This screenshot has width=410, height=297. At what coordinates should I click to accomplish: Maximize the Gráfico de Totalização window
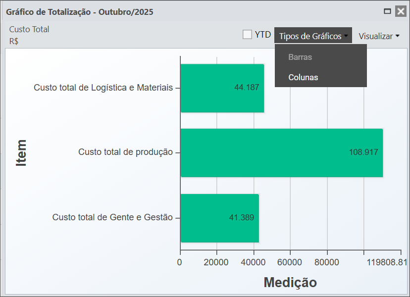click(388, 11)
